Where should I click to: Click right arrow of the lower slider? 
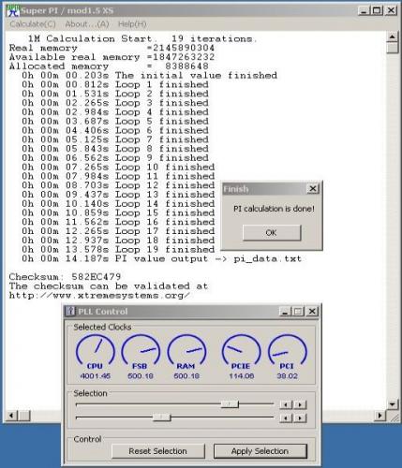click(x=300, y=417)
